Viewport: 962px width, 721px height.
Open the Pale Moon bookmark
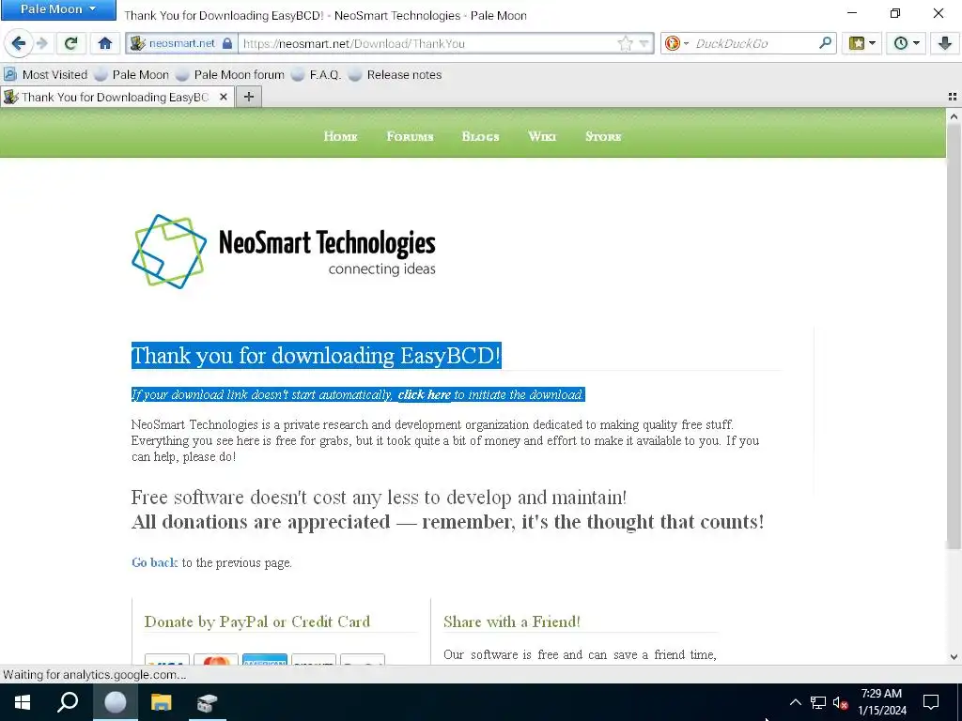132,75
